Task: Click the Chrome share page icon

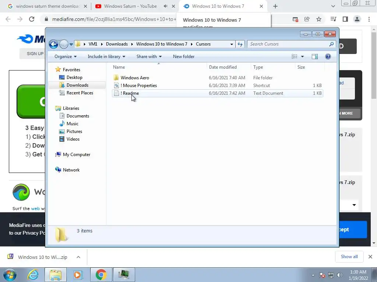Action: [307, 19]
